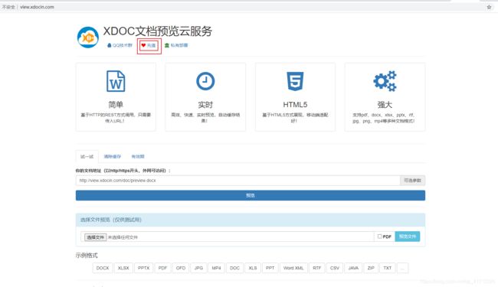Viewport: 498px width, 287px height.
Task: Switch to the 清除缓存 tab
Action: (113, 157)
